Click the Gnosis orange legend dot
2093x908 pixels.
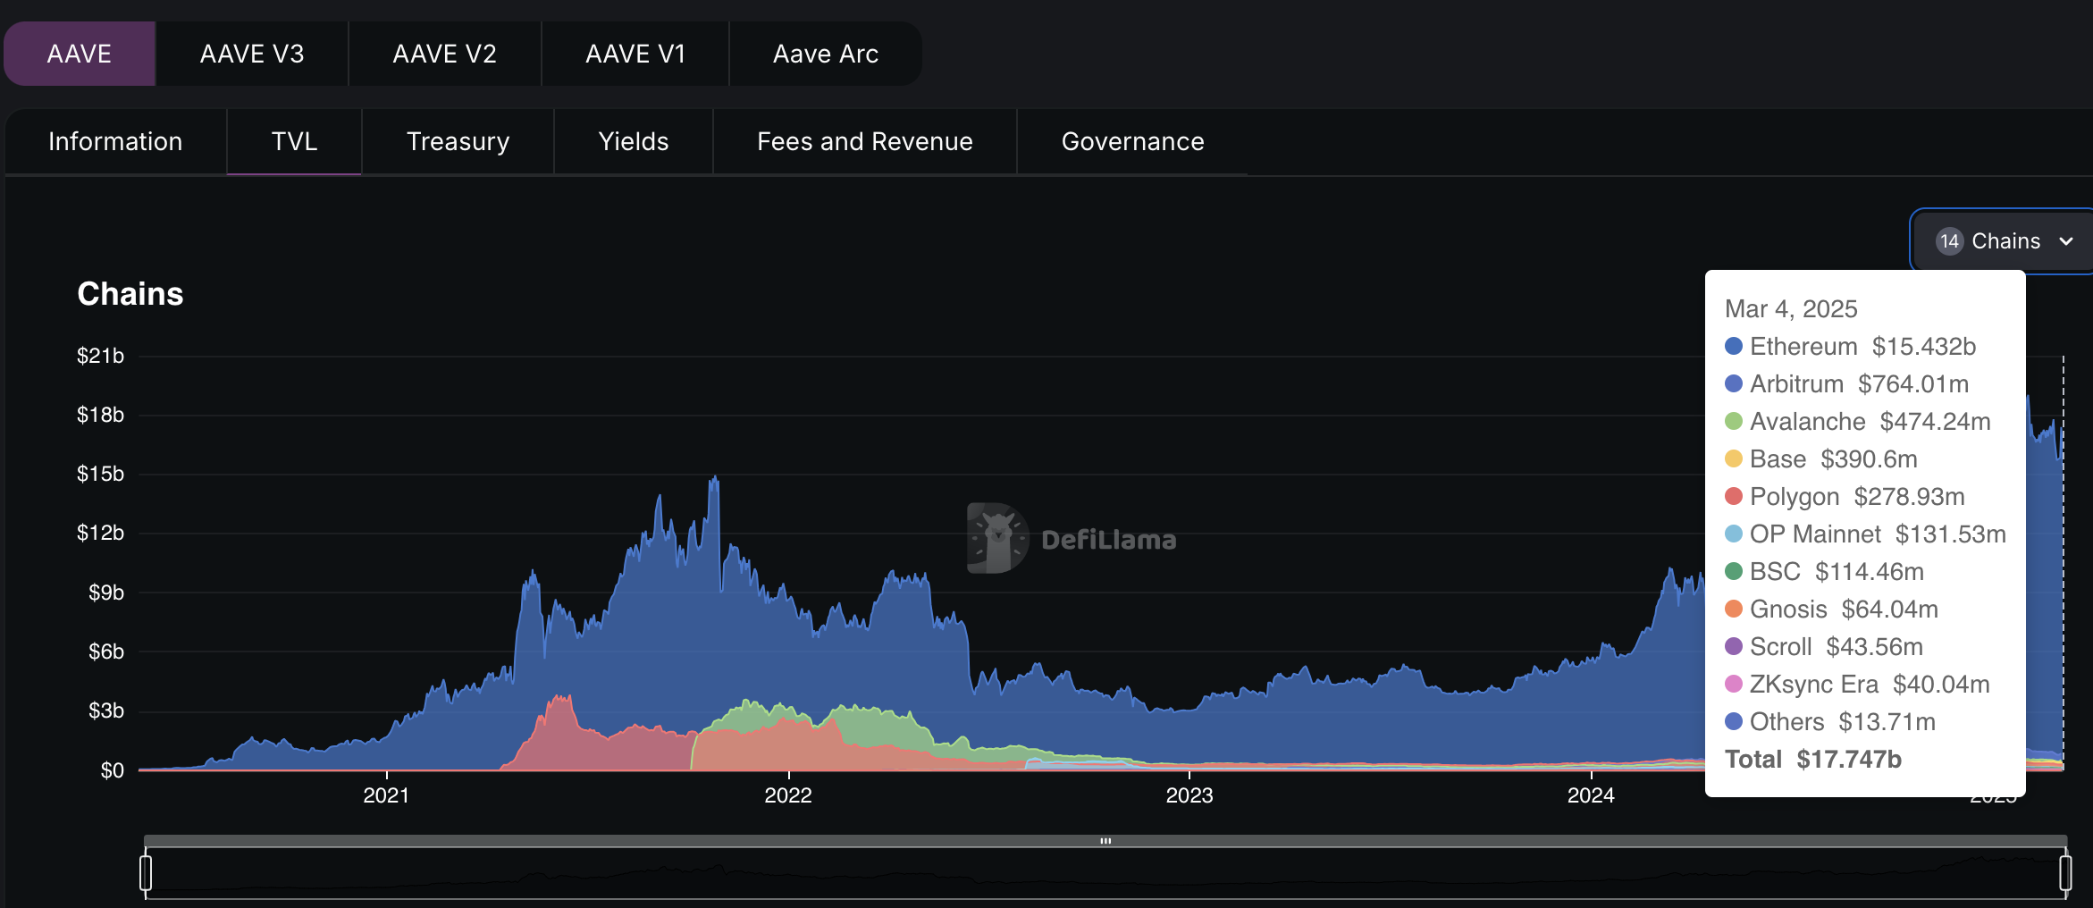coord(1734,610)
